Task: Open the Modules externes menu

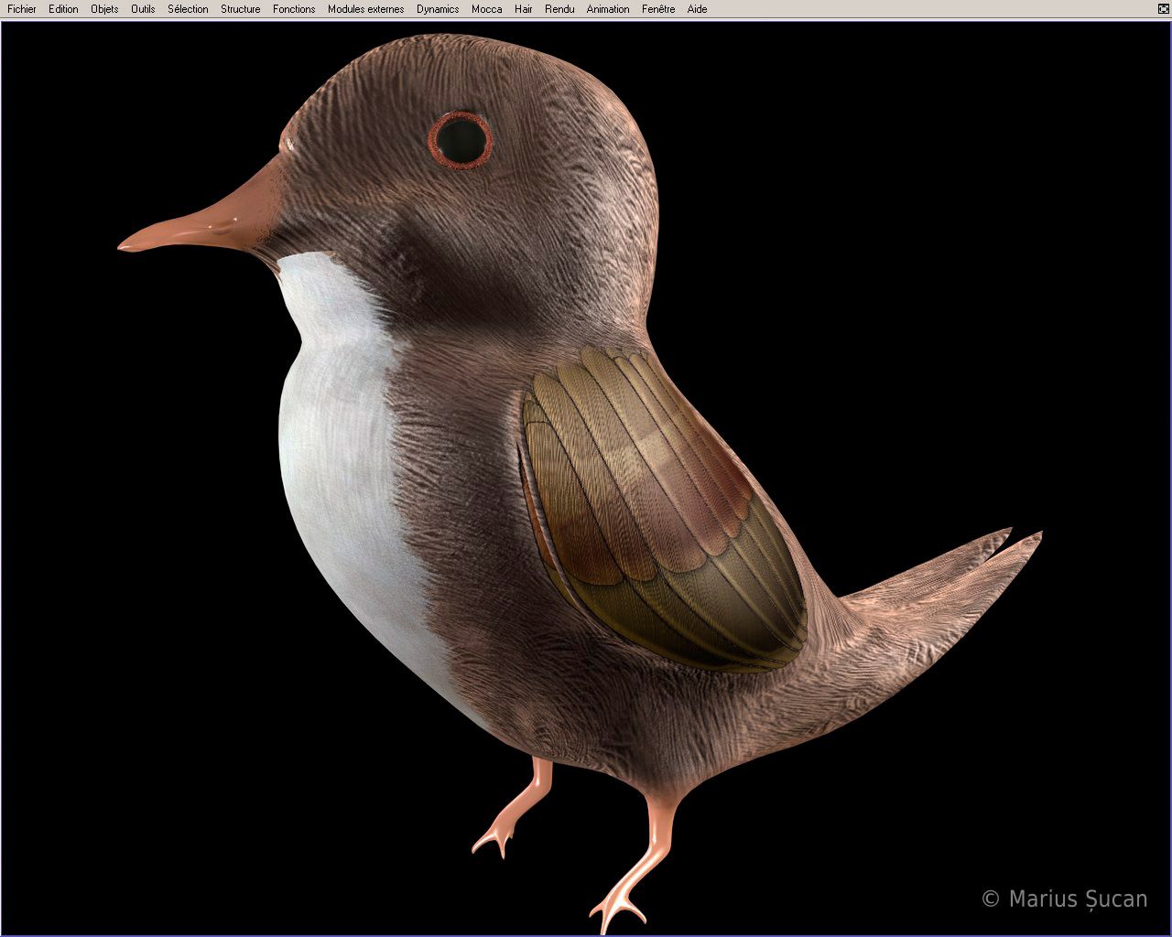Action: [x=365, y=9]
